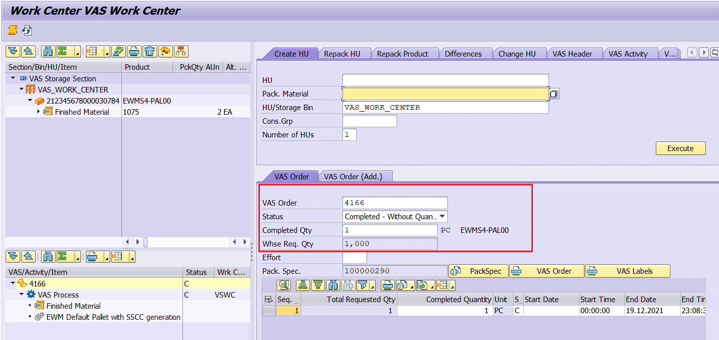This screenshot has height=340, width=719.
Task: Click the Effort input field
Action: [x=354, y=257]
